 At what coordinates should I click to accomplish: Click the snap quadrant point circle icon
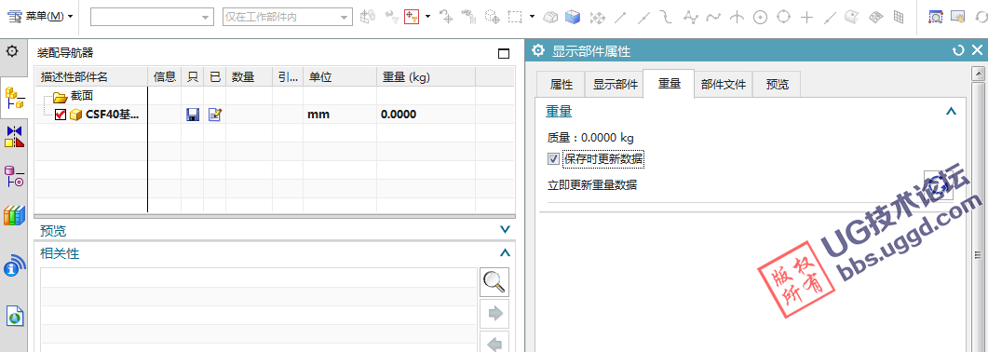[x=783, y=17]
